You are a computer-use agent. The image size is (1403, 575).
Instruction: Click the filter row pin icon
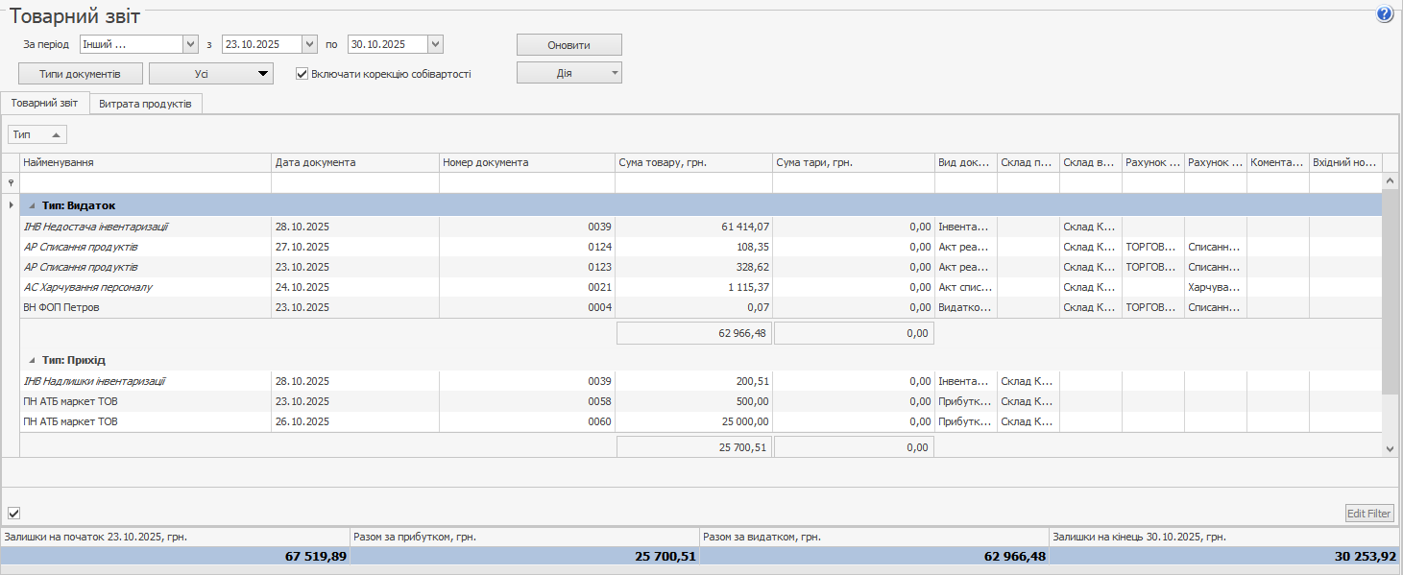click(x=11, y=182)
